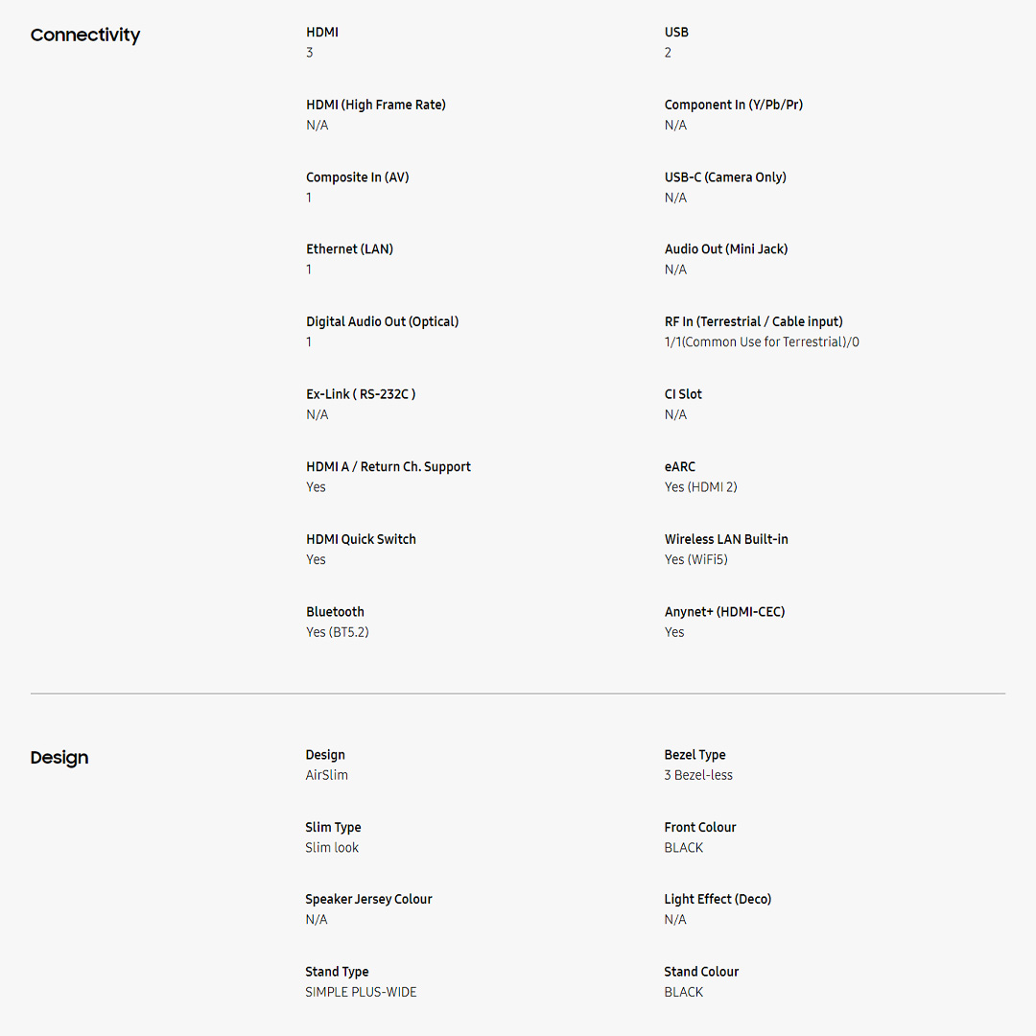The width and height of the screenshot is (1036, 1036).
Task: Click the Ethernet (LAN) label
Action: click(349, 249)
